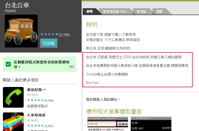Open the 新功能 tab
The image size is (199, 131).
[141, 11]
